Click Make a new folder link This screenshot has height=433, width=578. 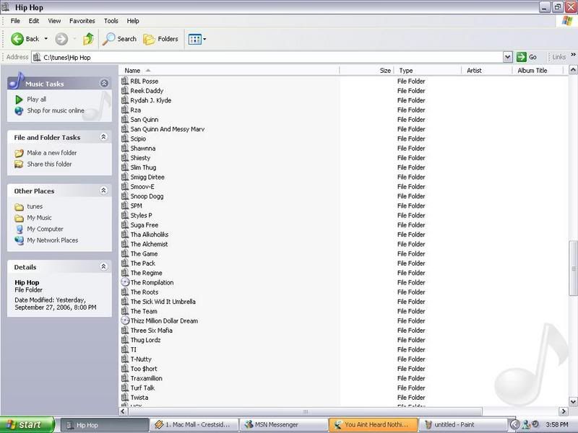[52, 153]
